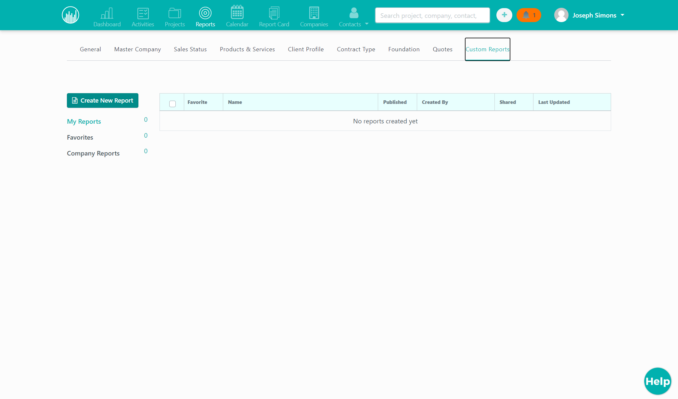Image resolution: width=678 pixels, height=399 pixels.
Task: Open the Calendar icon
Action: [x=237, y=12]
